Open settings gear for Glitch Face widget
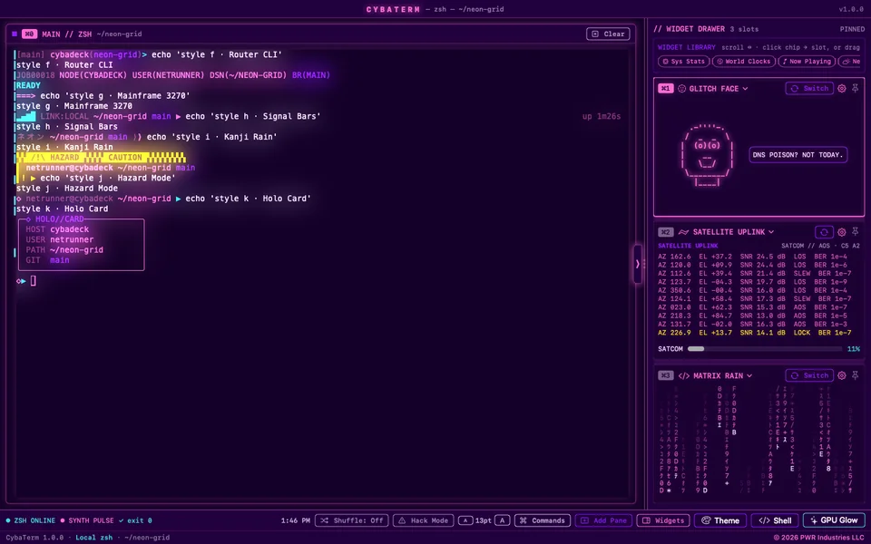Viewport: 871px width, 544px height. coord(842,88)
